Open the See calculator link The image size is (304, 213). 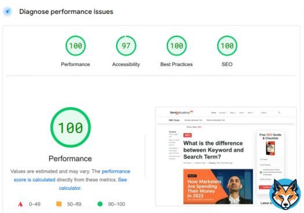click(x=93, y=183)
